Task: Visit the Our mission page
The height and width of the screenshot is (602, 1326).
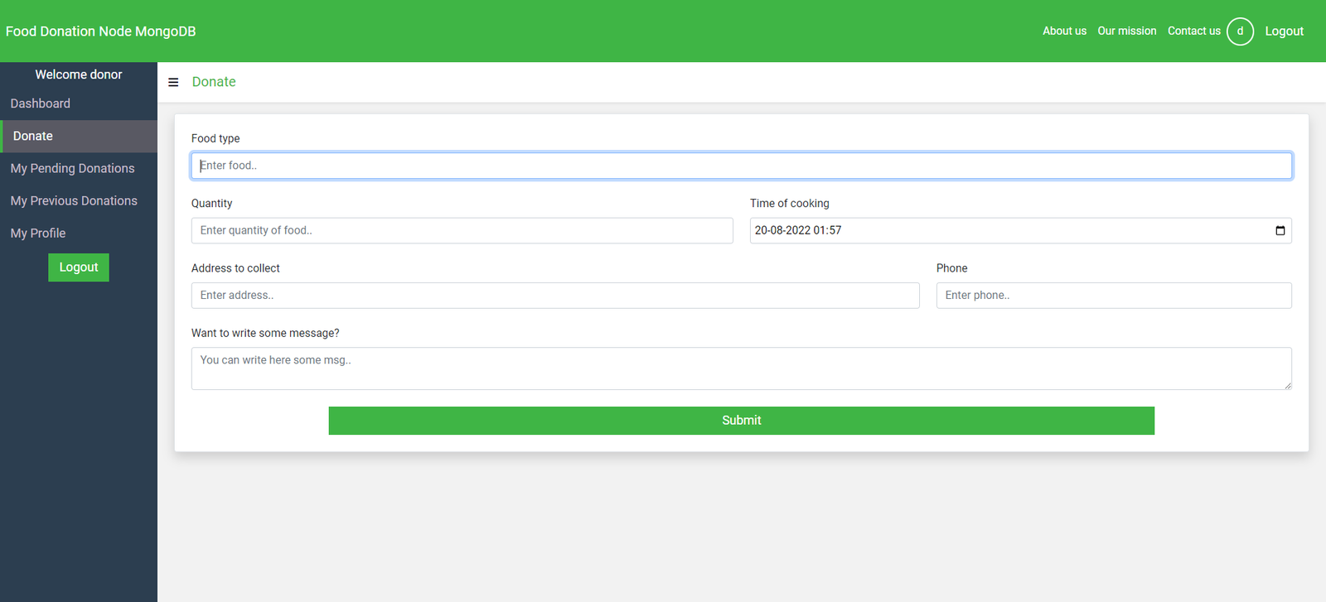Action: (x=1126, y=31)
